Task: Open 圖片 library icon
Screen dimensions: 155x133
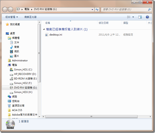Action: pos(11,56)
